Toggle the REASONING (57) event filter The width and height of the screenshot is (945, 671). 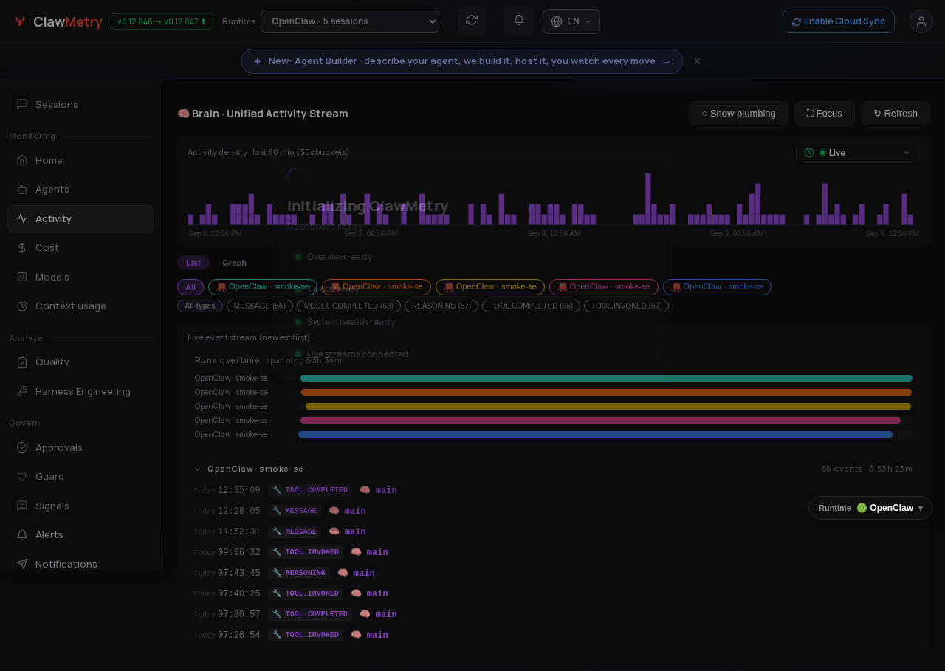tap(441, 306)
